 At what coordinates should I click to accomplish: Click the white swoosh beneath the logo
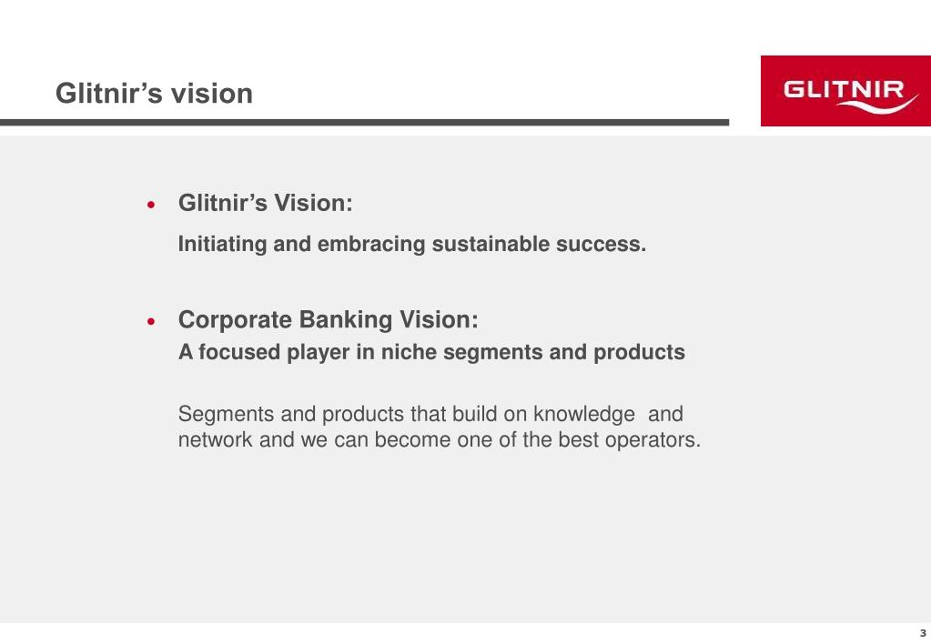click(877, 105)
